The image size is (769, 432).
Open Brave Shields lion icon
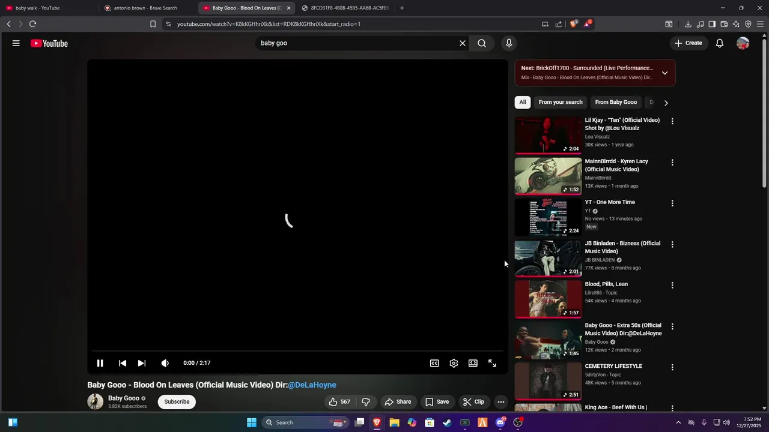click(x=573, y=24)
